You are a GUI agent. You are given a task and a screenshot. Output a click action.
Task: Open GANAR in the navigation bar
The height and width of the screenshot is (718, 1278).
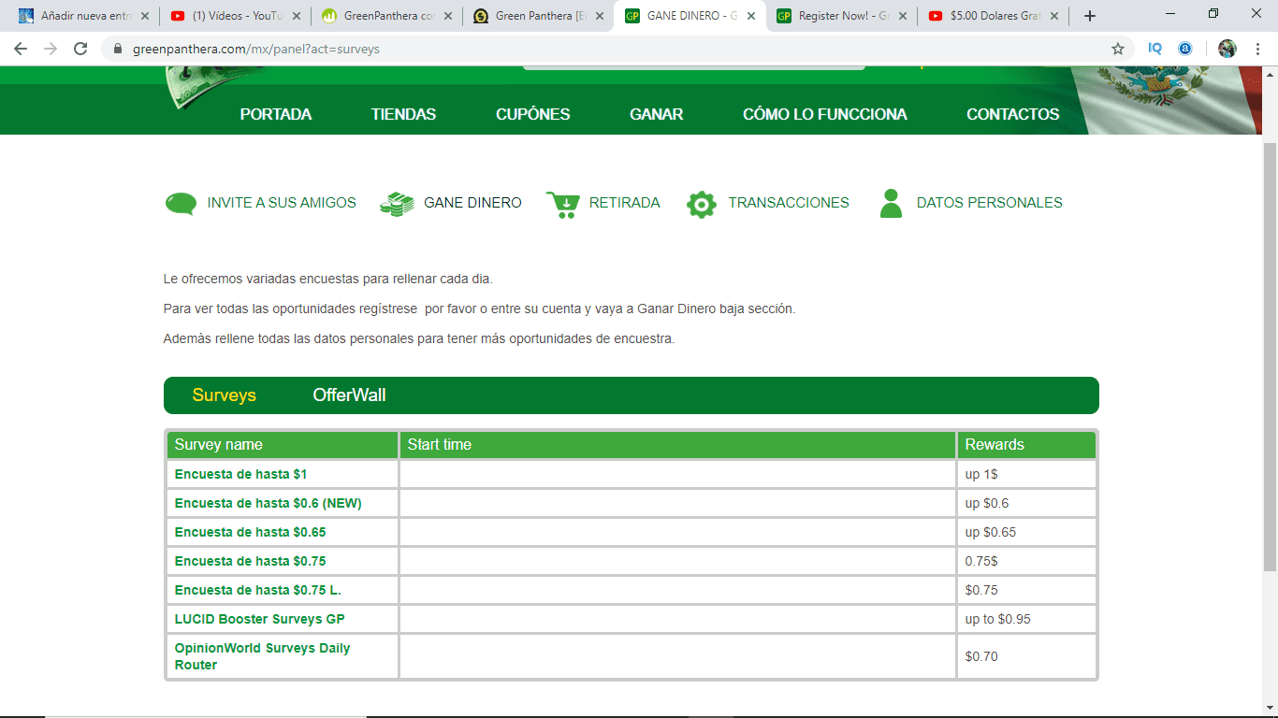(x=657, y=114)
